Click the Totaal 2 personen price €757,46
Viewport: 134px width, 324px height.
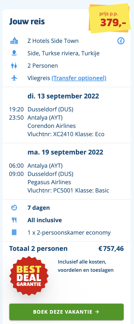(x=111, y=249)
